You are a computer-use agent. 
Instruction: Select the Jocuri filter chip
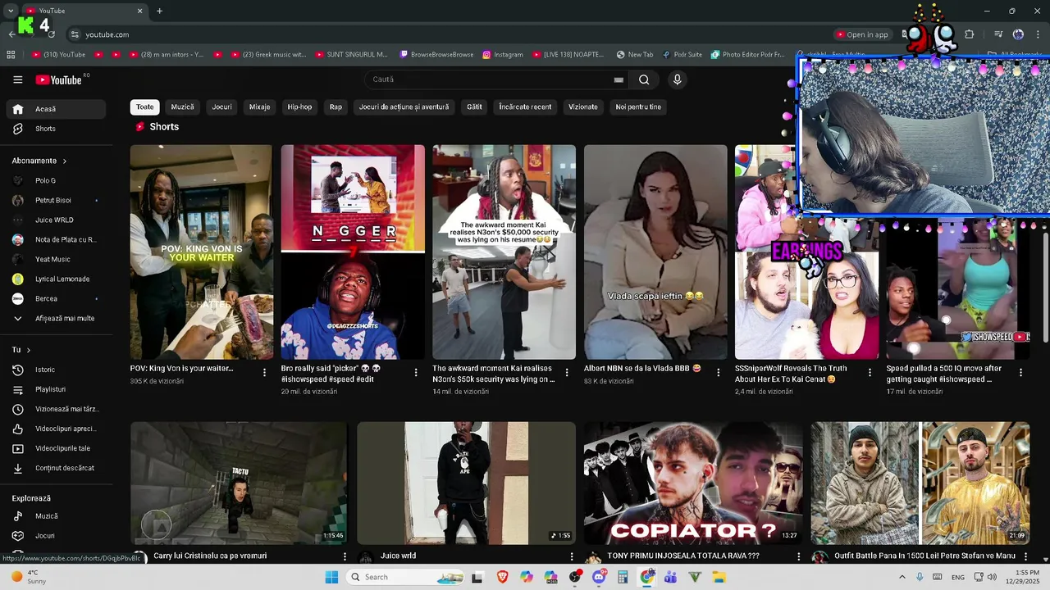tap(221, 107)
